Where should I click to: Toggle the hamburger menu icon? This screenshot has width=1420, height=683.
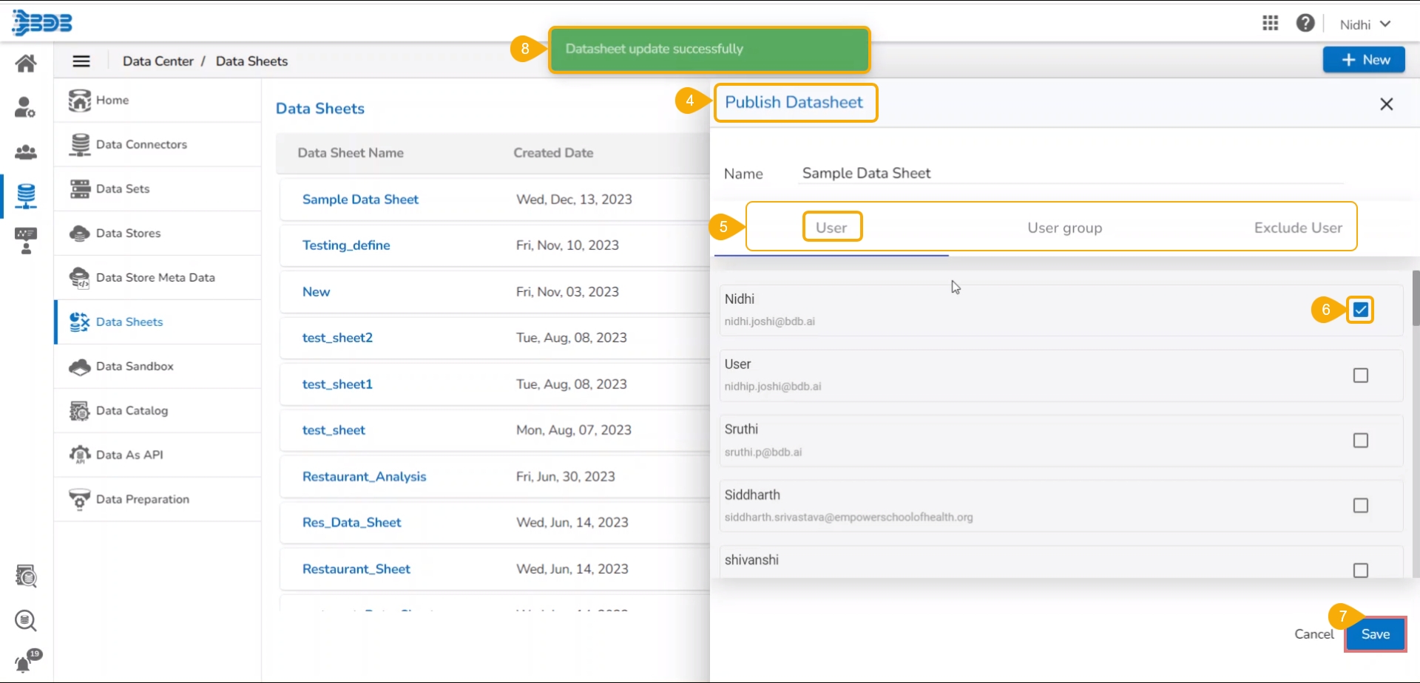coord(81,61)
